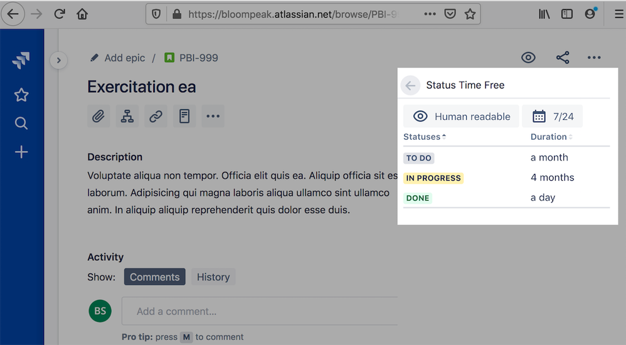Create a new issue with plus icon
Image resolution: width=626 pixels, height=345 pixels.
[21, 152]
